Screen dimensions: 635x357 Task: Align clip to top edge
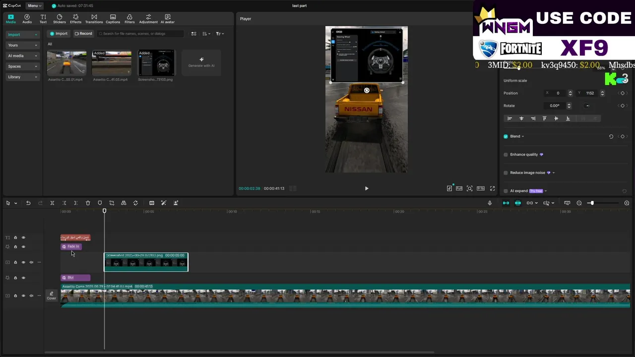point(544,119)
